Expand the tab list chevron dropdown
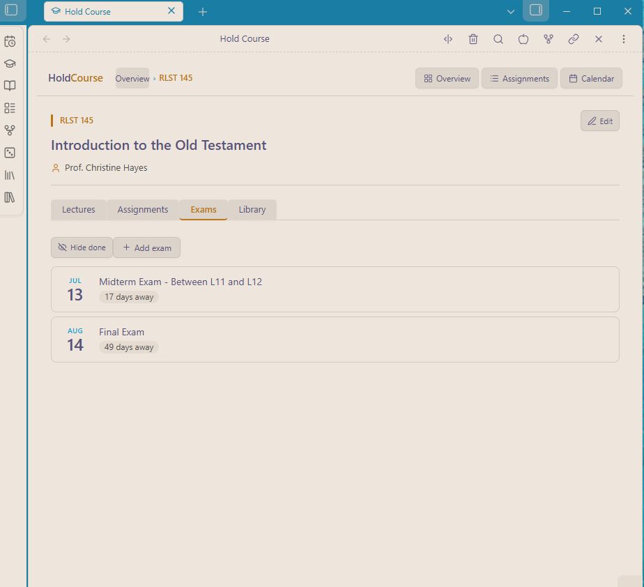The image size is (644, 587). tap(510, 11)
